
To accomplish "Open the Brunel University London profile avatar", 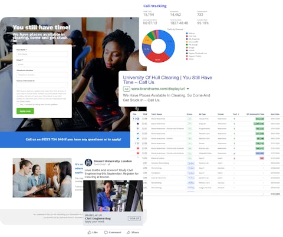I will 88,162.
